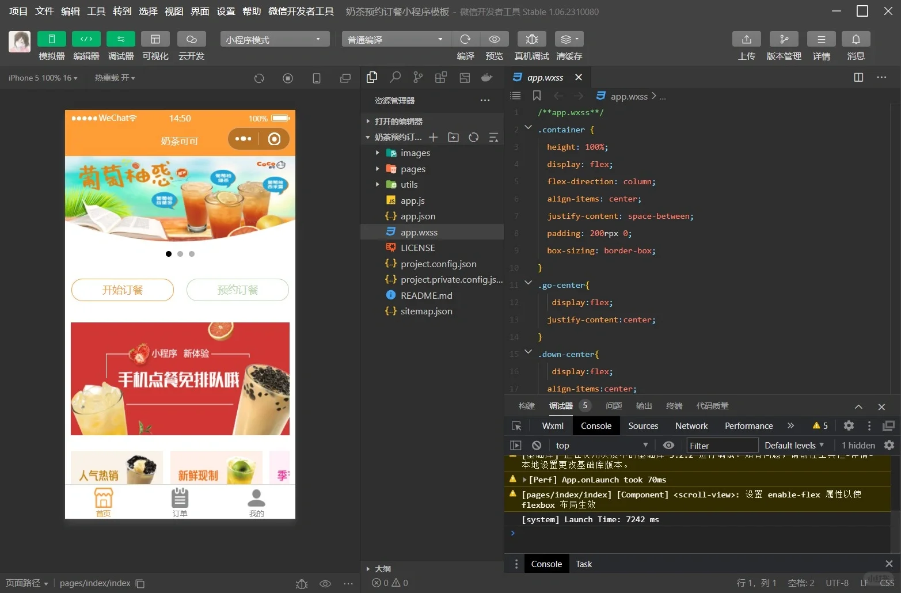
Task: Toggle the phone device frame icon
Action: (317, 78)
